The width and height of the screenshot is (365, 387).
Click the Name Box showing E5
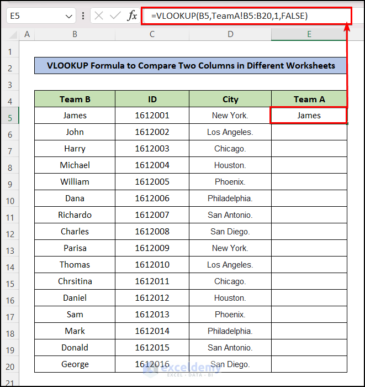click(33, 17)
